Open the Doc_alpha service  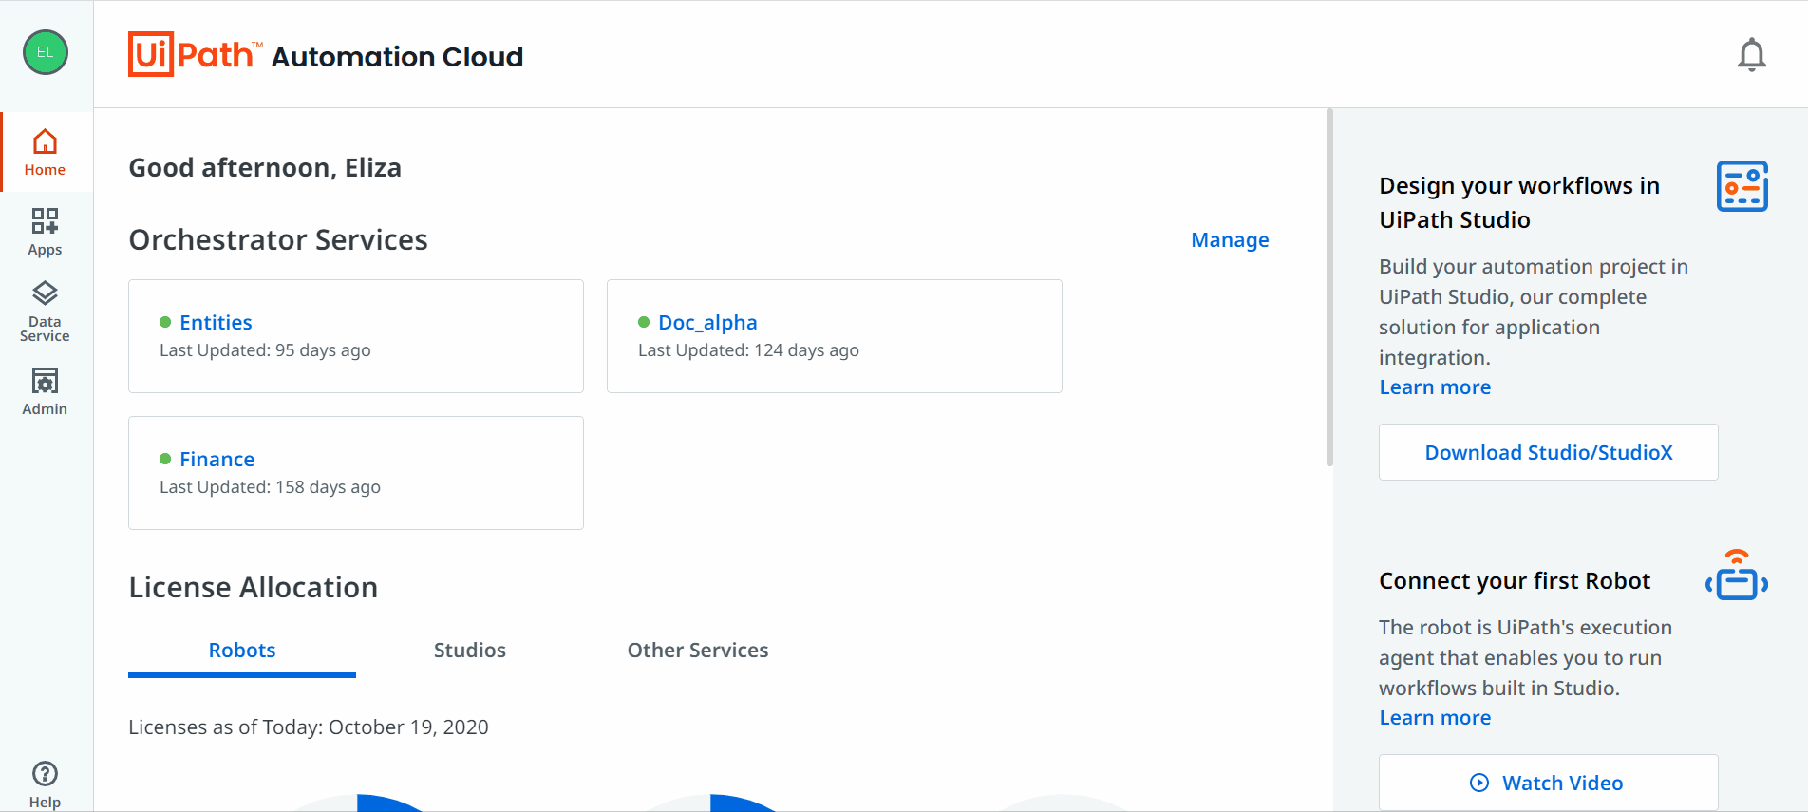pos(707,323)
